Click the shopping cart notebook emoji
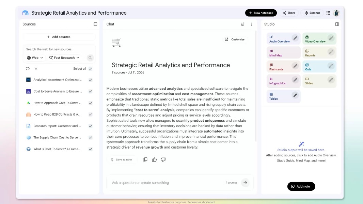The height and width of the screenshot is (204, 363). (x=116, y=43)
